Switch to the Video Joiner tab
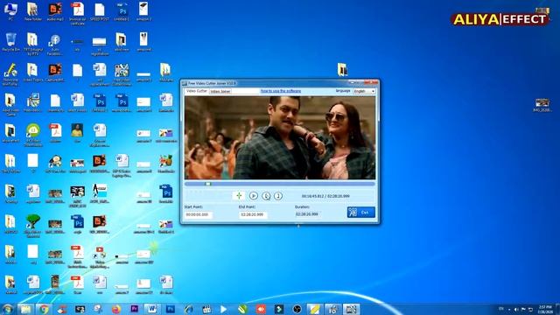Screen dimensions: 560x315 pyautogui.click(x=220, y=91)
